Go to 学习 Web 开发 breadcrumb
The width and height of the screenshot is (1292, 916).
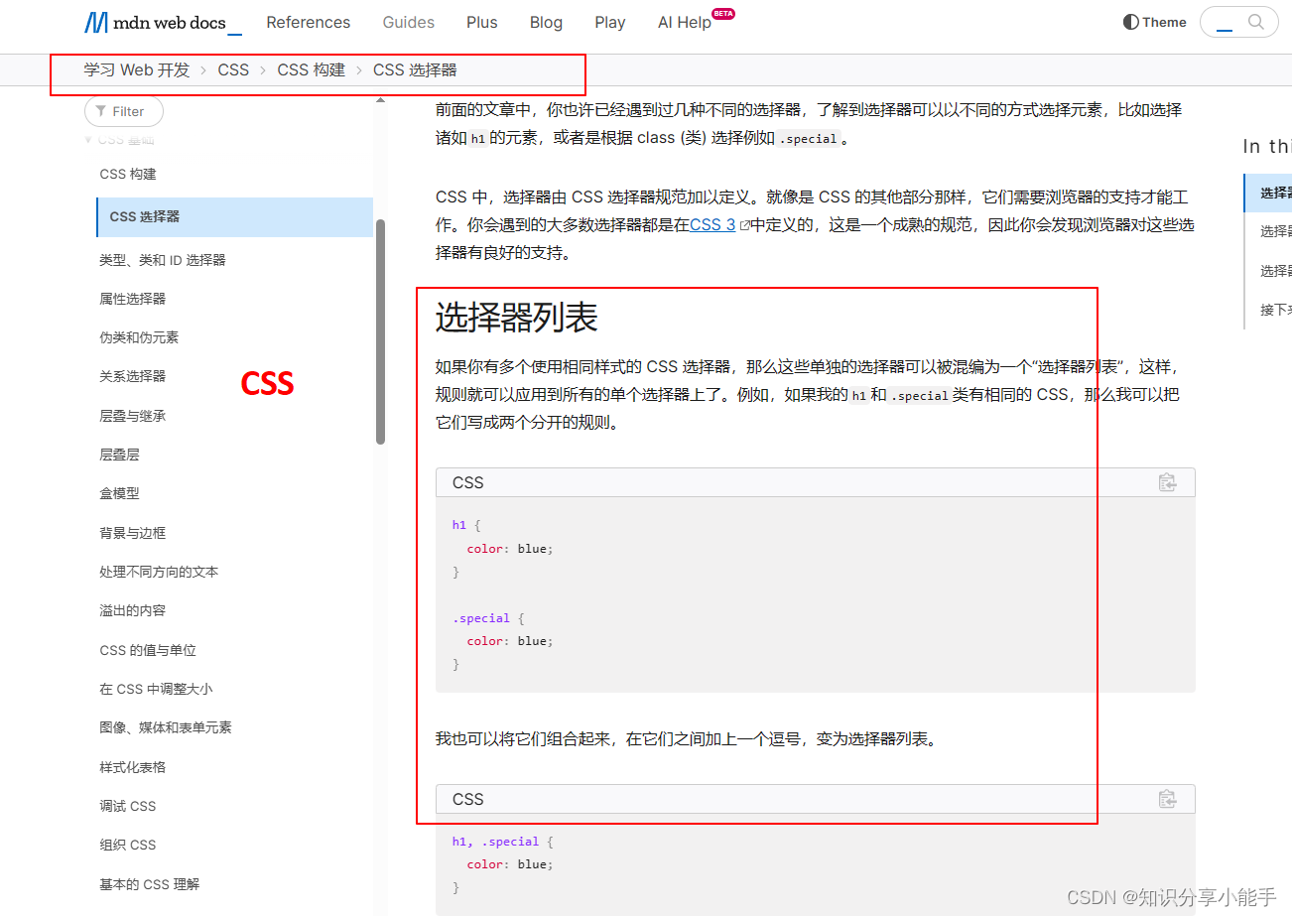coord(136,69)
